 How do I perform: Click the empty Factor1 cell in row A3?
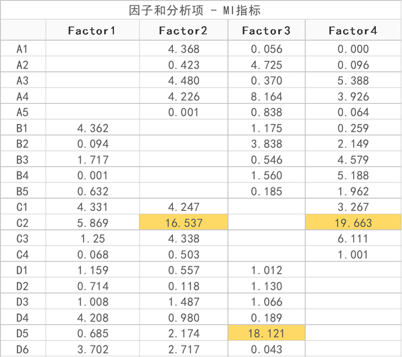coord(92,80)
